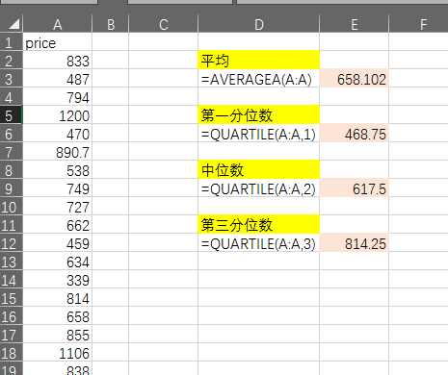The height and width of the screenshot is (375, 448).
Task: Select cell containing 470
Action: click(x=58, y=133)
